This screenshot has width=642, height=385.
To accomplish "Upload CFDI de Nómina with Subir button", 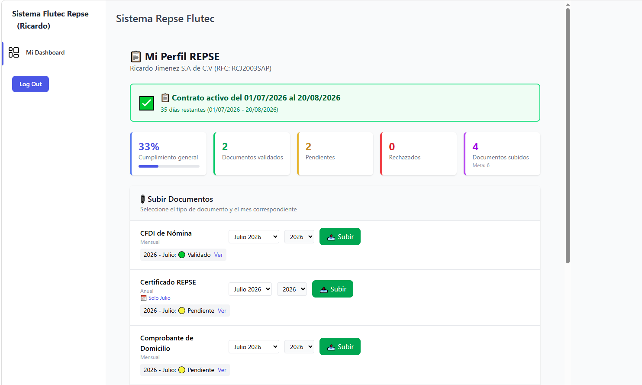I will [340, 236].
